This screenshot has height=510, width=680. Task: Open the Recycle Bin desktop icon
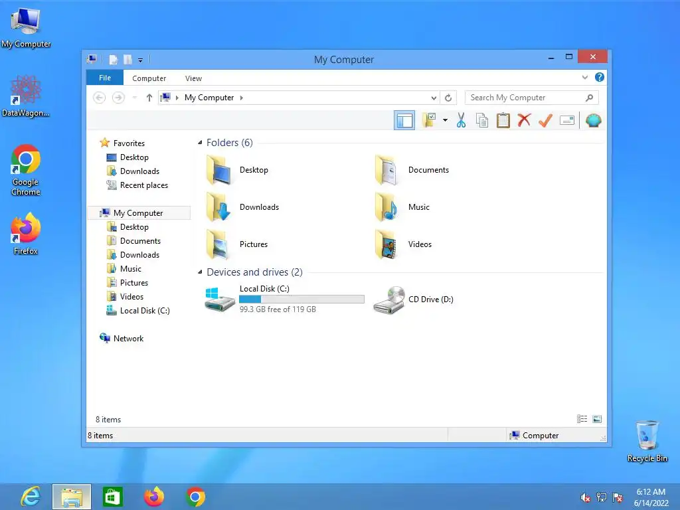tap(647, 441)
